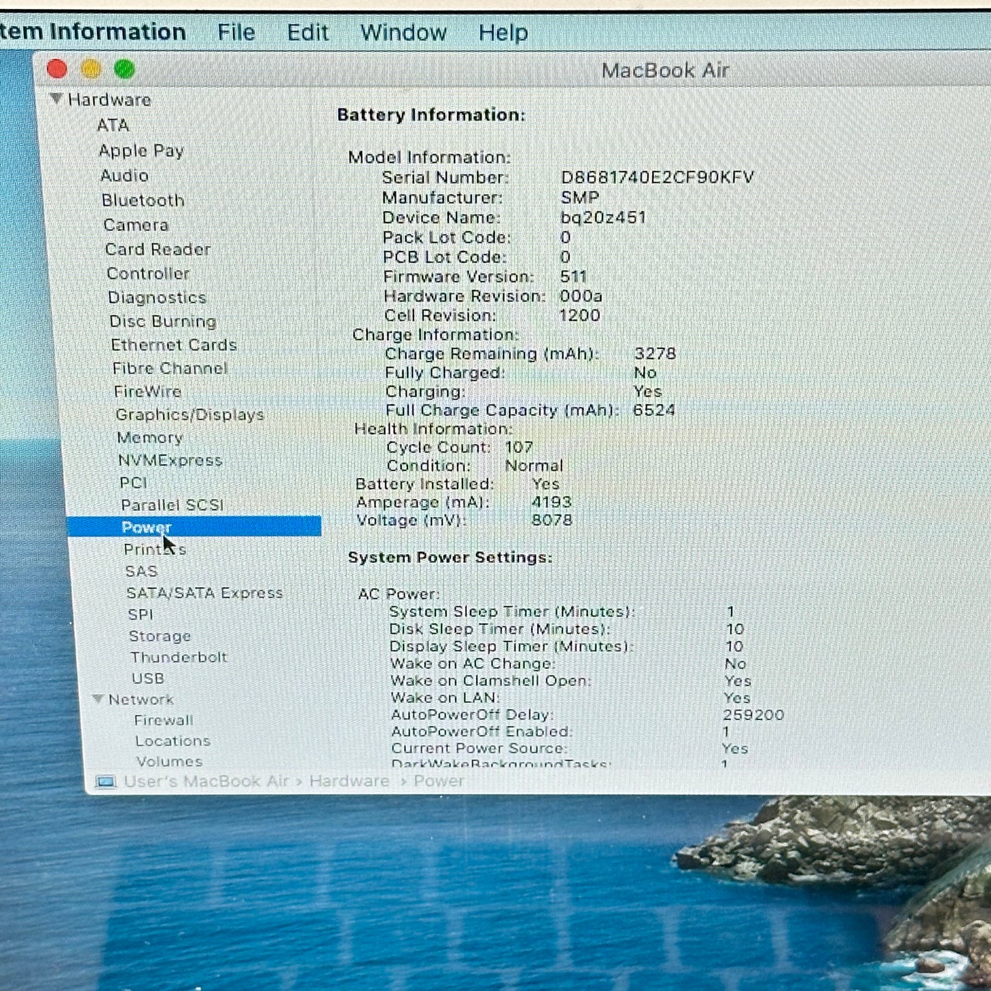This screenshot has width=991, height=991.
Task: Click the Cell Revision value 1200
Action: click(x=580, y=315)
